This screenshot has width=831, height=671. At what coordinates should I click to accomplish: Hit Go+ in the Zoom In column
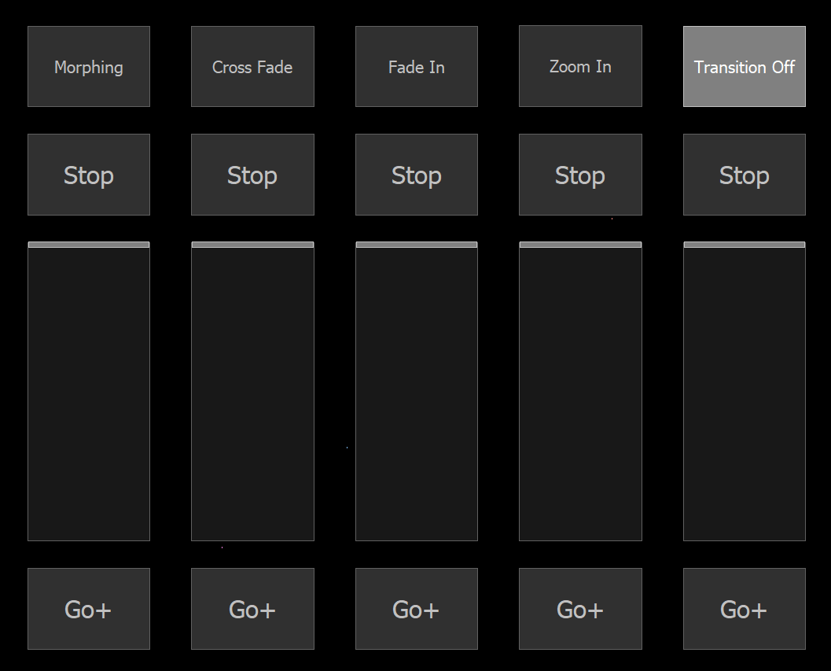pos(580,609)
